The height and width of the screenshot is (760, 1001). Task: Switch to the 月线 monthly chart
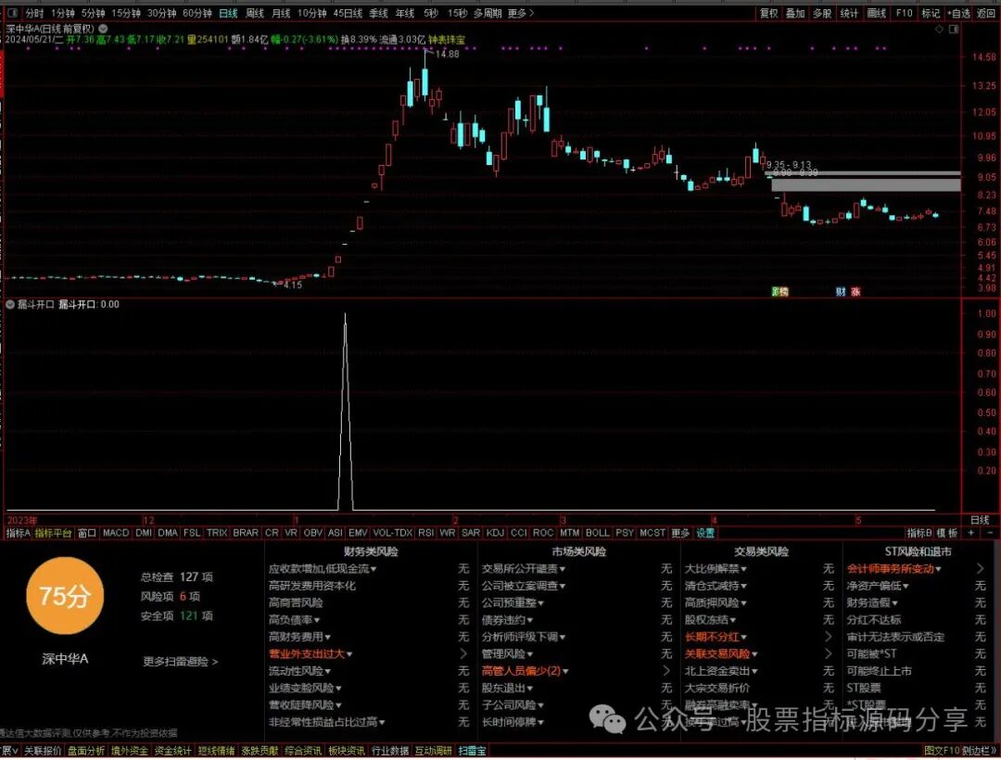281,13
